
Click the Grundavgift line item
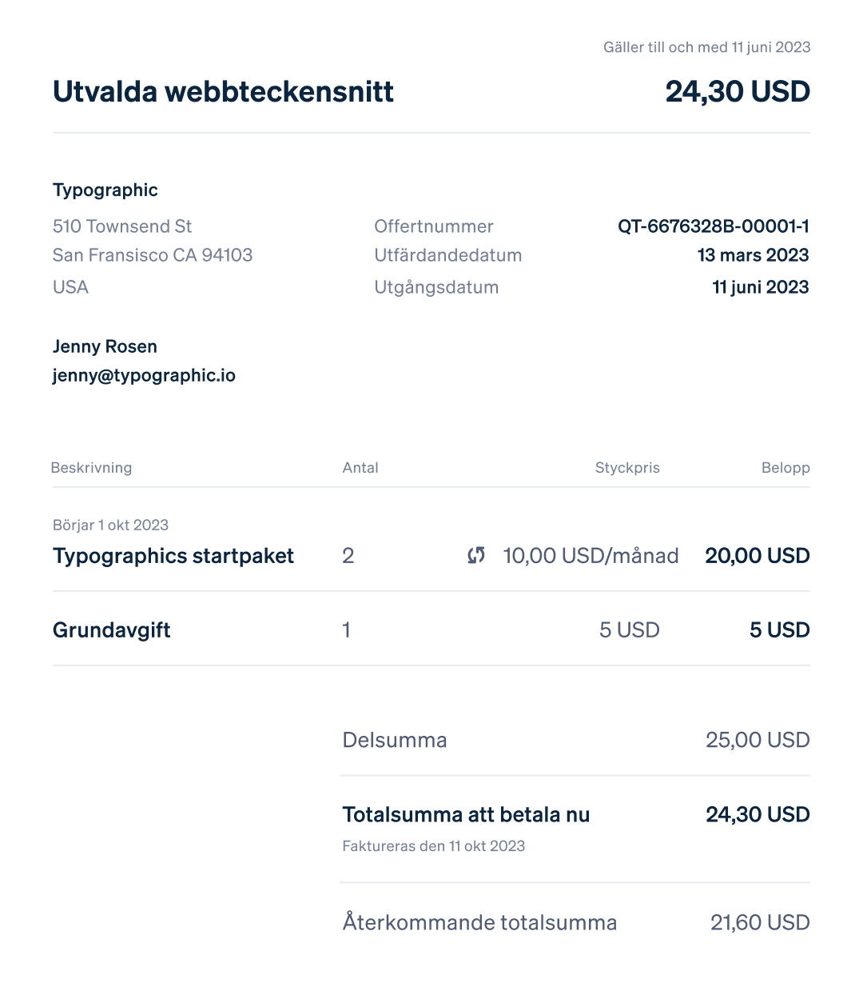112,630
